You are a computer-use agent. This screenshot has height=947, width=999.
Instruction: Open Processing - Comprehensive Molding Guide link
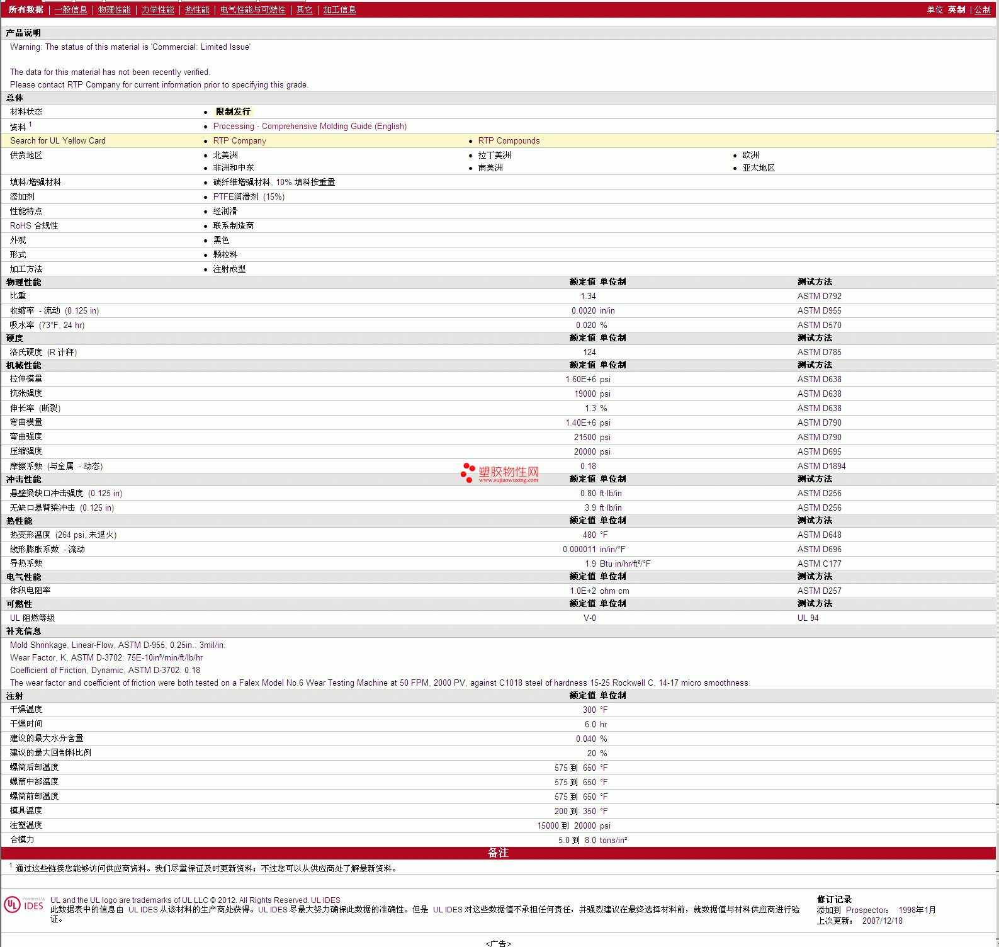coord(310,127)
